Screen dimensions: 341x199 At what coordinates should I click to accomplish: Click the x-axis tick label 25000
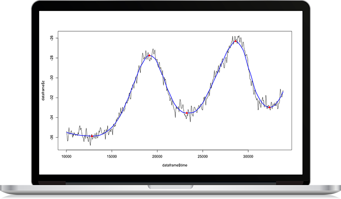tap(203, 156)
